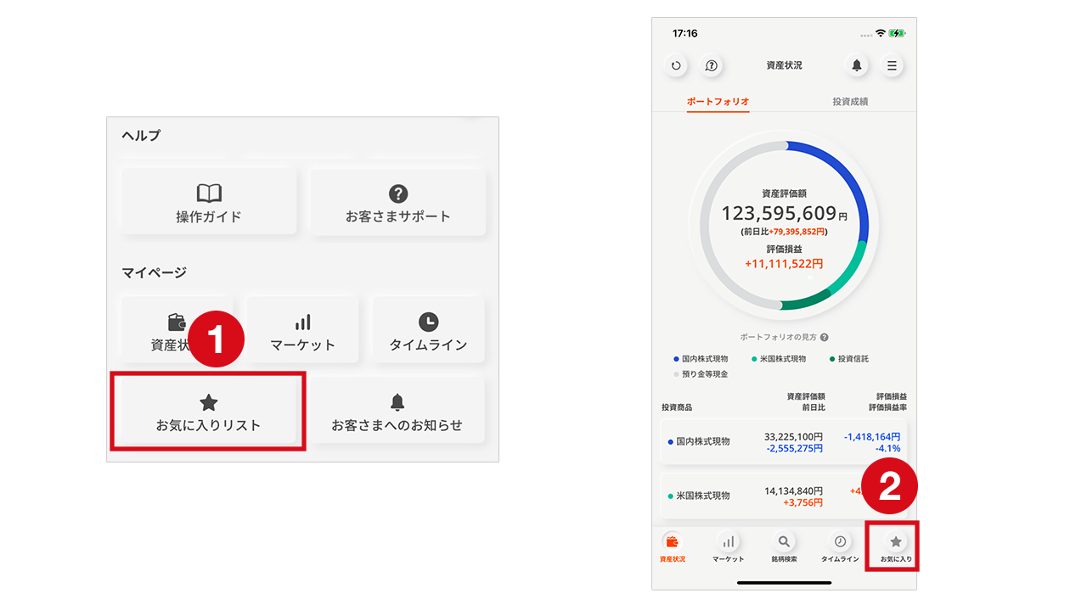1087x611 pixels.
Task: Click the 14,134,840円 valuation cell
Action: (794, 490)
